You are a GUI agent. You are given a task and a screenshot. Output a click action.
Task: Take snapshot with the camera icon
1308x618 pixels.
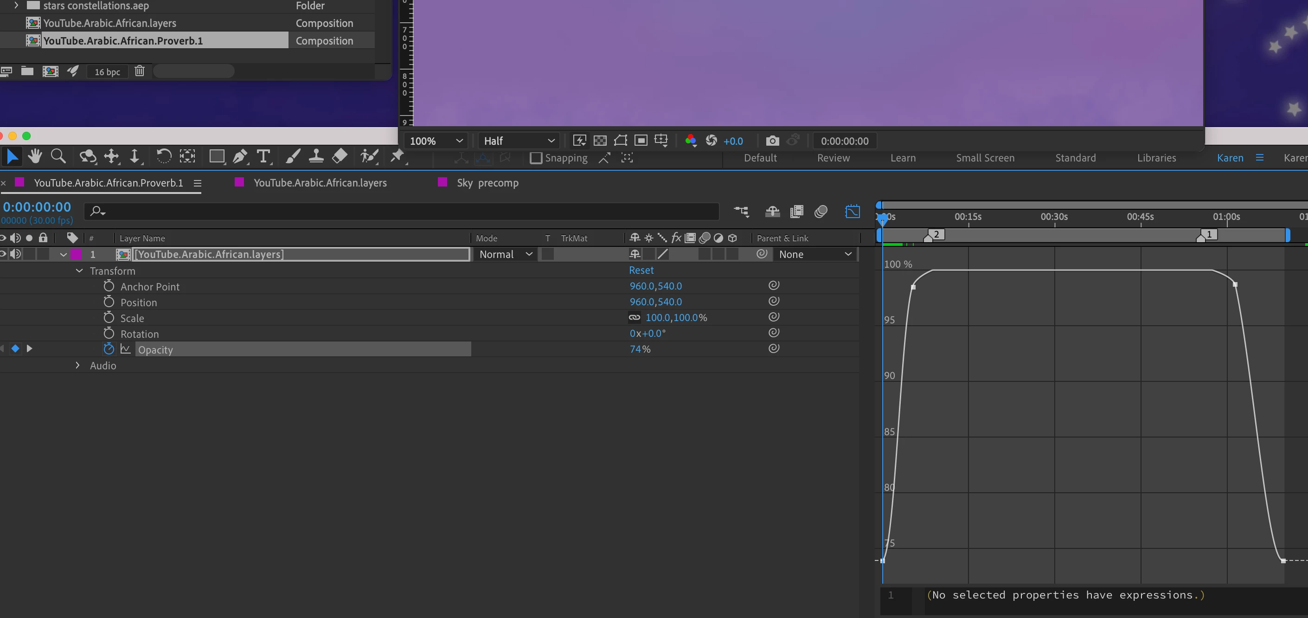772,141
